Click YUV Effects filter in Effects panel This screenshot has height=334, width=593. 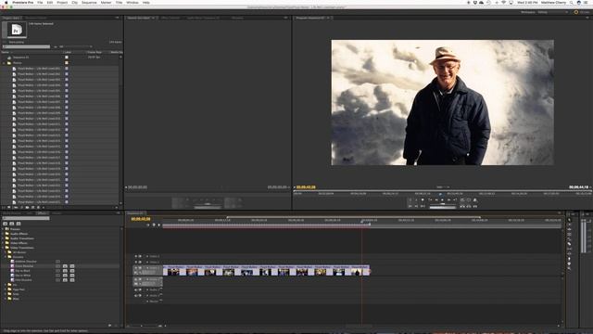click(x=19, y=224)
